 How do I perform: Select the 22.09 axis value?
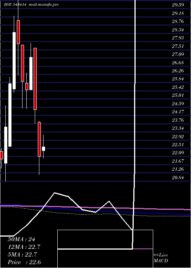pos(178,153)
